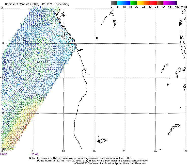Viewport: 188px width, 165px height.
Task: Click the NOAA/NESDIS credit line
Action: (x=110, y=163)
